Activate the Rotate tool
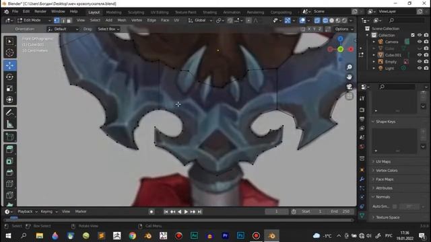The width and height of the screenshot is (431, 242). click(x=9, y=77)
